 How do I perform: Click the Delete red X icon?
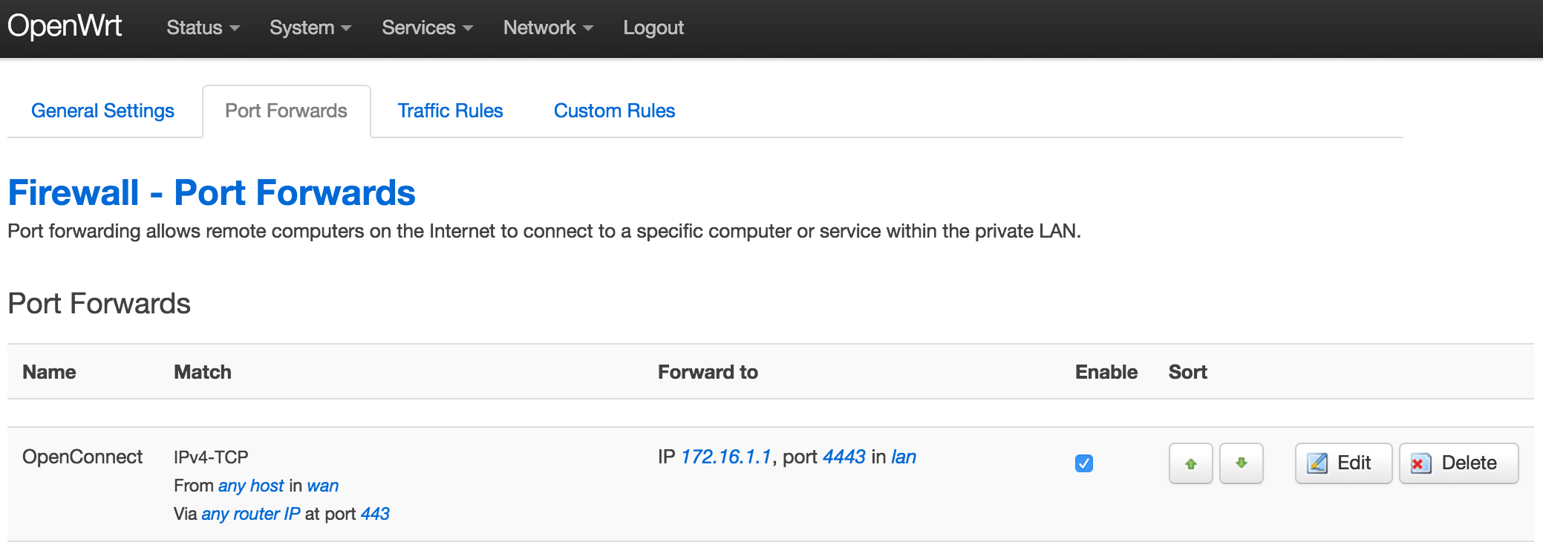coord(1420,463)
